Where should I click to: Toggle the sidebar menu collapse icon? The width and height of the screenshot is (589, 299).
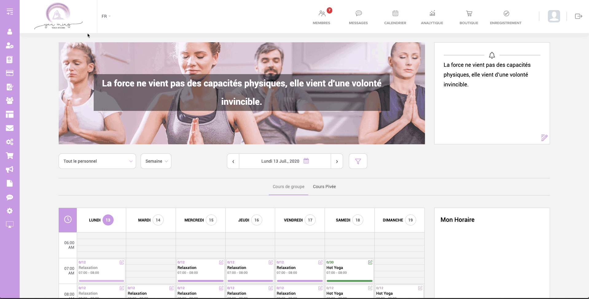[10, 12]
